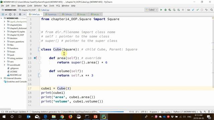Select the functions folder in tree
The height and width of the screenshot is (120, 214).
pyautogui.click(x=14, y=48)
